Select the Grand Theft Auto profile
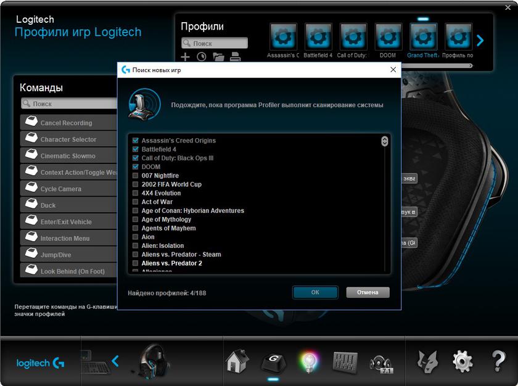Image resolution: width=518 pixels, height=386 pixels. click(423, 38)
